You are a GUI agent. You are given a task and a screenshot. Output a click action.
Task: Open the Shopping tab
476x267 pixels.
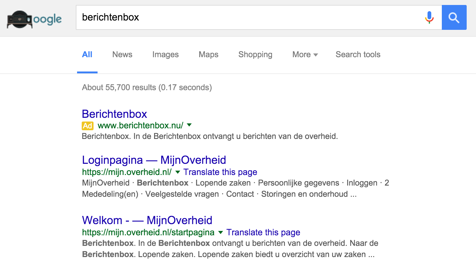pyautogui.click(x=255, y=54)
